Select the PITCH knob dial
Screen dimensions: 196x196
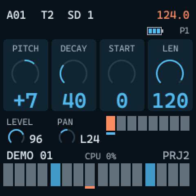[x=25, y=72]
